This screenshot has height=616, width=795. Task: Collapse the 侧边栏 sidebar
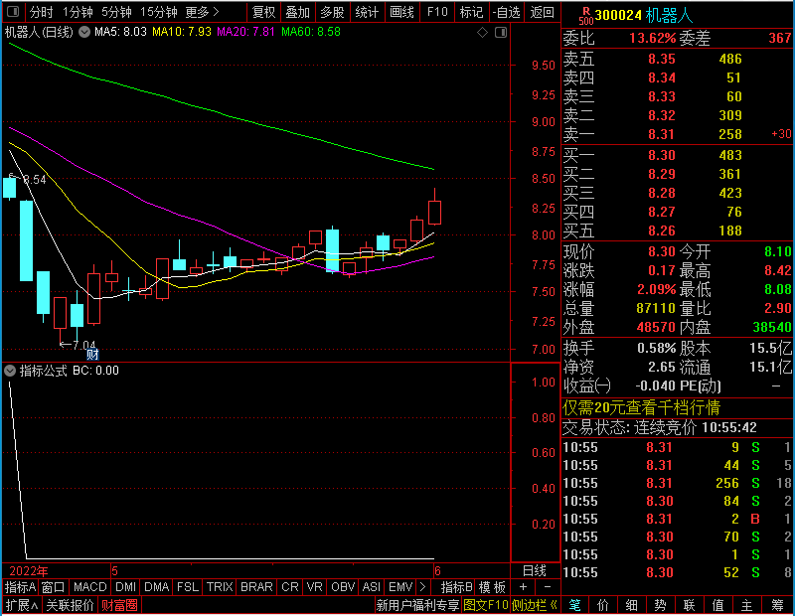click(x=535, y=605)
